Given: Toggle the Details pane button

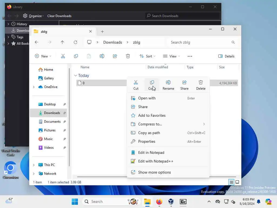Looking at the screenshot, I should (226, 56).
